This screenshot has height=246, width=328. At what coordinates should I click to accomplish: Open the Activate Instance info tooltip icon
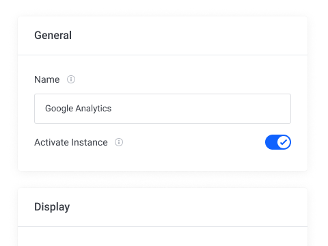pyautogui.click(x=119, y=142)
